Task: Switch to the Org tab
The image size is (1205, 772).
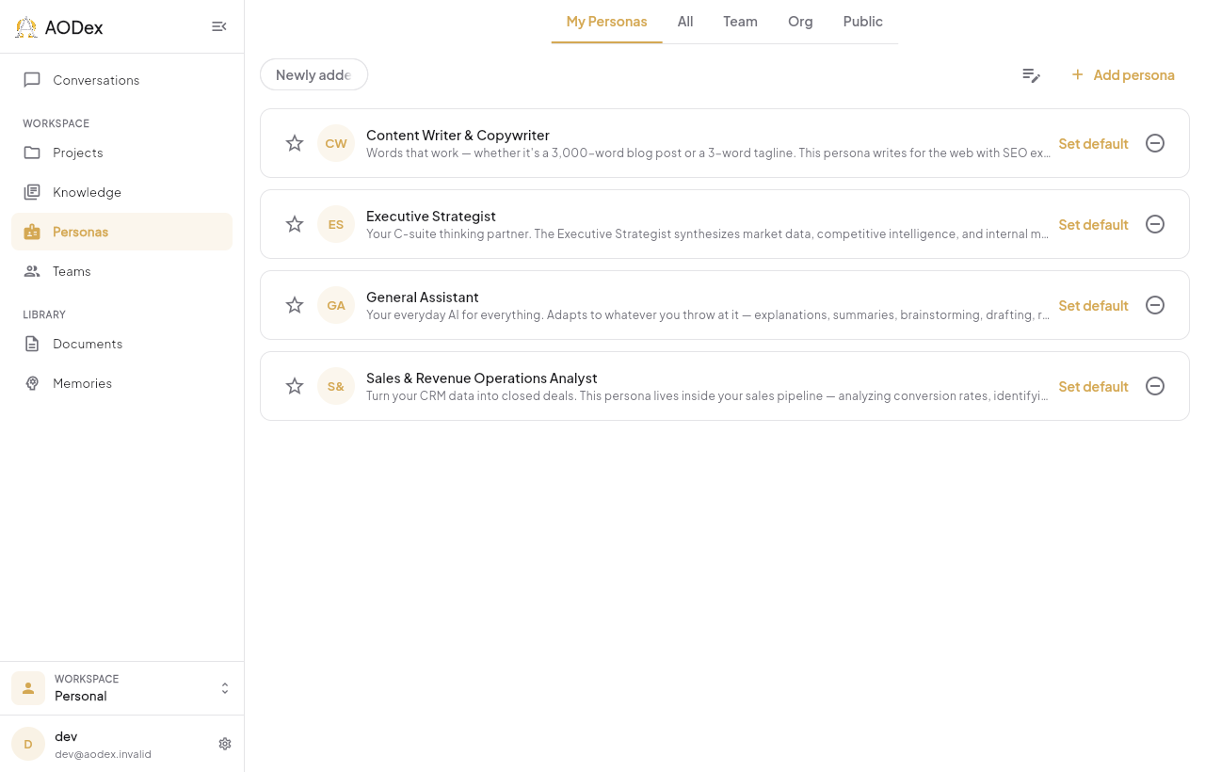Action: pyautogui.click(x=800, y=22)
